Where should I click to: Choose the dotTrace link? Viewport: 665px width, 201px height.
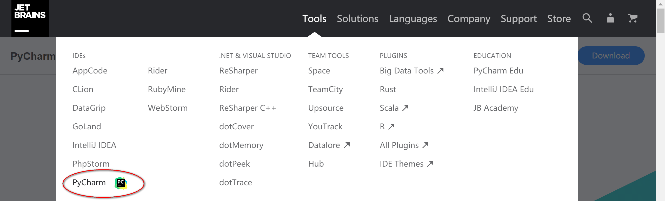coord(236,182)
